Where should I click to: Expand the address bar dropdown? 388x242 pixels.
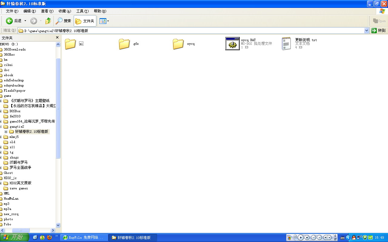click(x=366, y=31)
